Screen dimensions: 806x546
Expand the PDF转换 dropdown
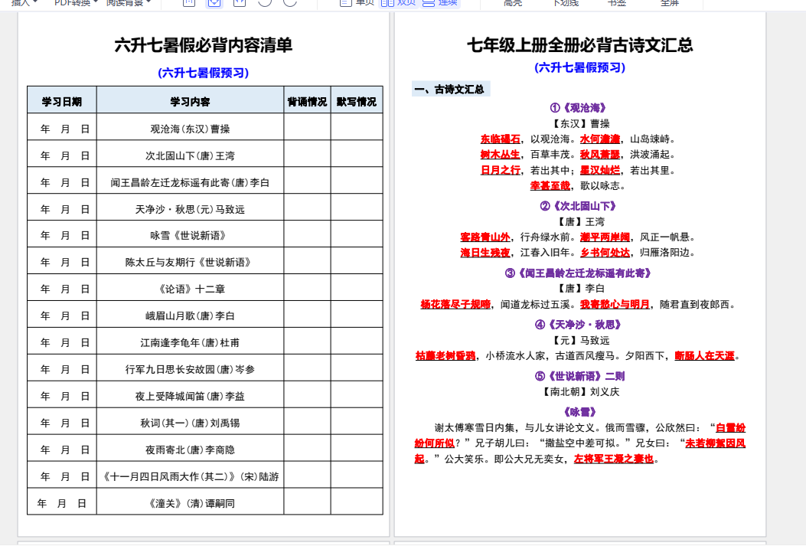(76, 2)
